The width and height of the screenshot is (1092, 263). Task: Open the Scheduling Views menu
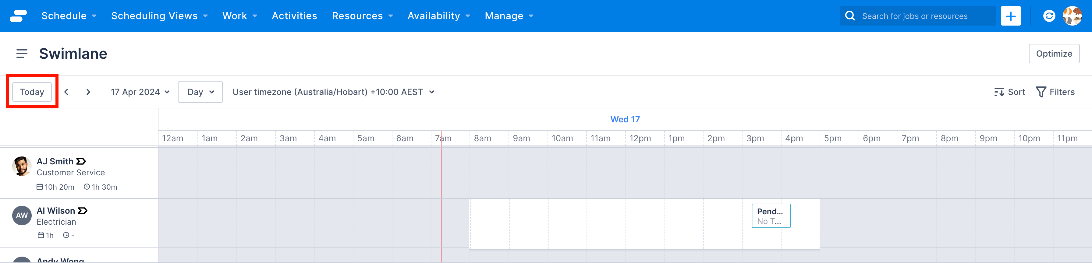[x=159, y=16]
